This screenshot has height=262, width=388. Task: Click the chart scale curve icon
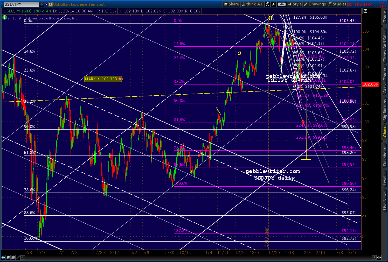click(x=365, y=11)
